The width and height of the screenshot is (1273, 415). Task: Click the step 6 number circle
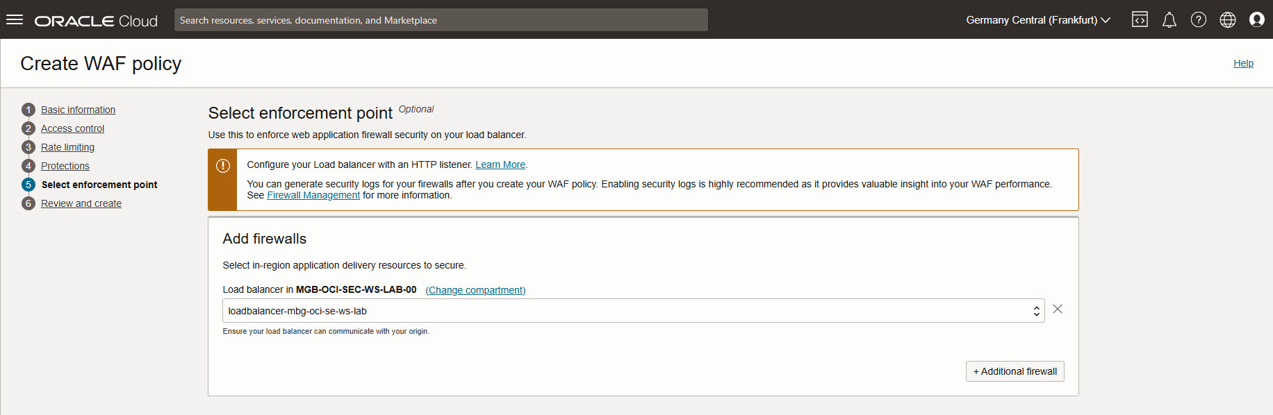pos(28,203)
